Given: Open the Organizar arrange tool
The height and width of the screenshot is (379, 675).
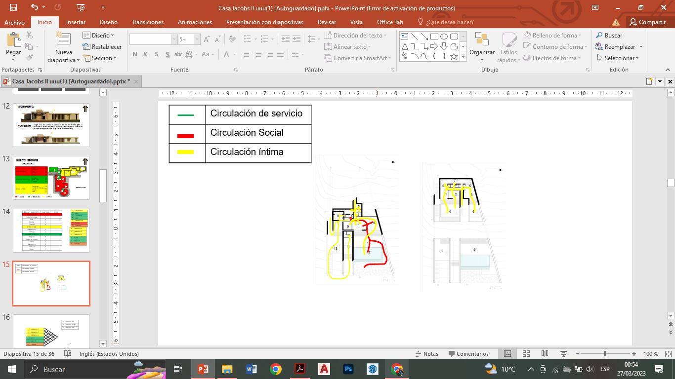Looking at the screenshot, I should tap(482, 47).
